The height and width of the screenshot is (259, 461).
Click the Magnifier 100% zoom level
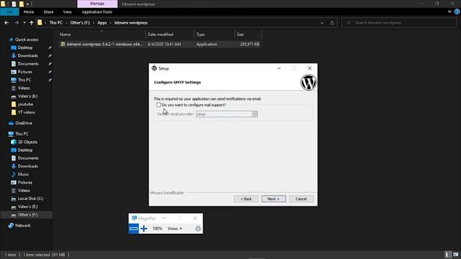pyautogui.click(x=157, y=229)
